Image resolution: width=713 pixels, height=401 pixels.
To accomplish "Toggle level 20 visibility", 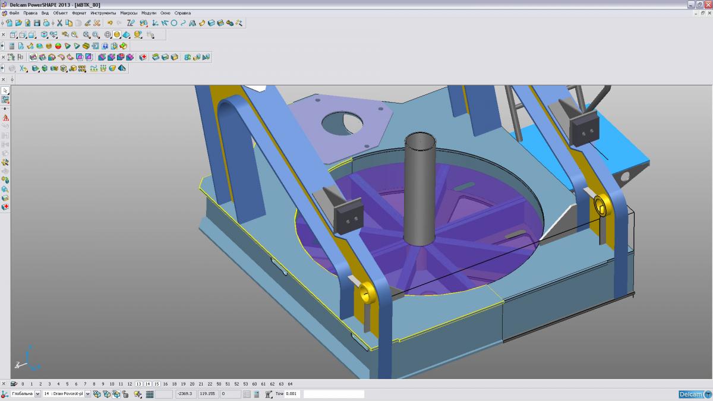I will pos(192,384).
